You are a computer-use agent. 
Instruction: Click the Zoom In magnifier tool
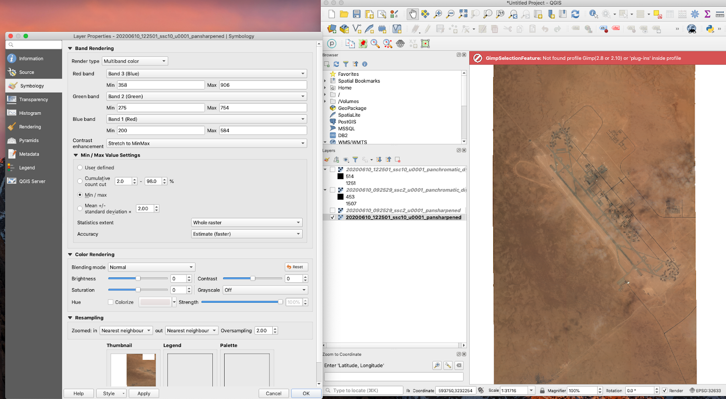point(438,14)
